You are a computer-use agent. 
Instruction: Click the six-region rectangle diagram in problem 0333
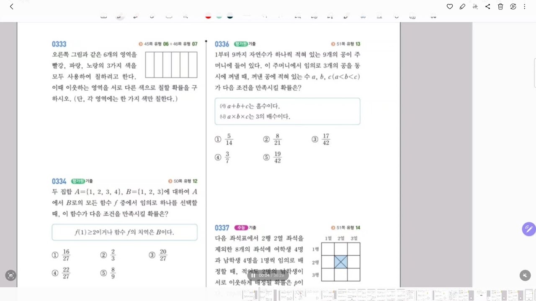[171, 65]
